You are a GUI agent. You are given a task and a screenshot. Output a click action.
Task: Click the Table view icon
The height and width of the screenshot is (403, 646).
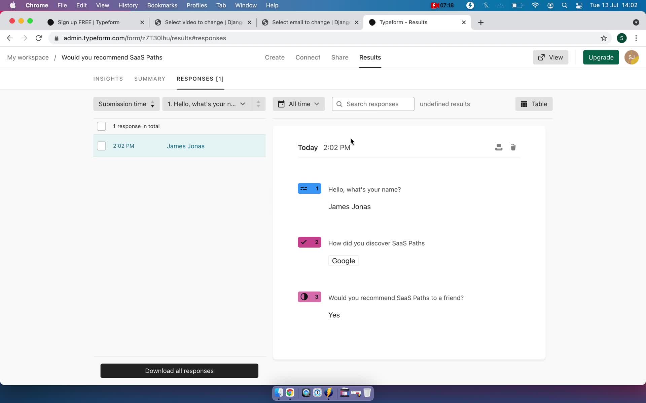pos(524,104)
